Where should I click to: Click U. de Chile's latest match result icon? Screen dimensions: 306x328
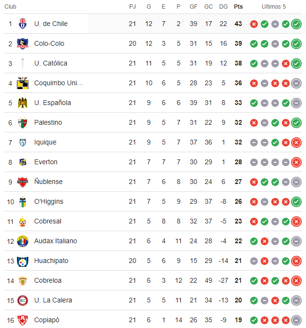point(296,24)
